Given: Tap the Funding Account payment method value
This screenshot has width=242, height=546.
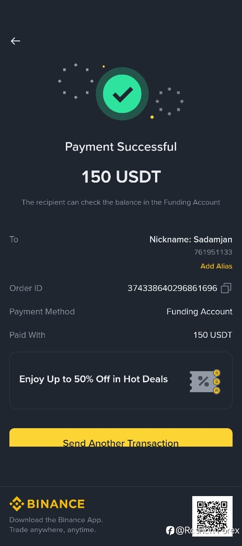Looking at the screenshot, I should (199, 312).
